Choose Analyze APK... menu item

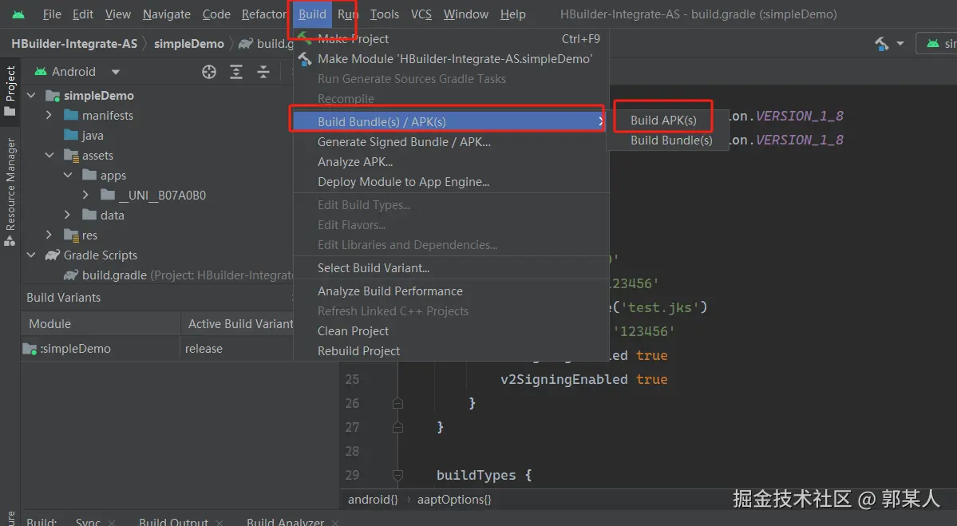451,162
